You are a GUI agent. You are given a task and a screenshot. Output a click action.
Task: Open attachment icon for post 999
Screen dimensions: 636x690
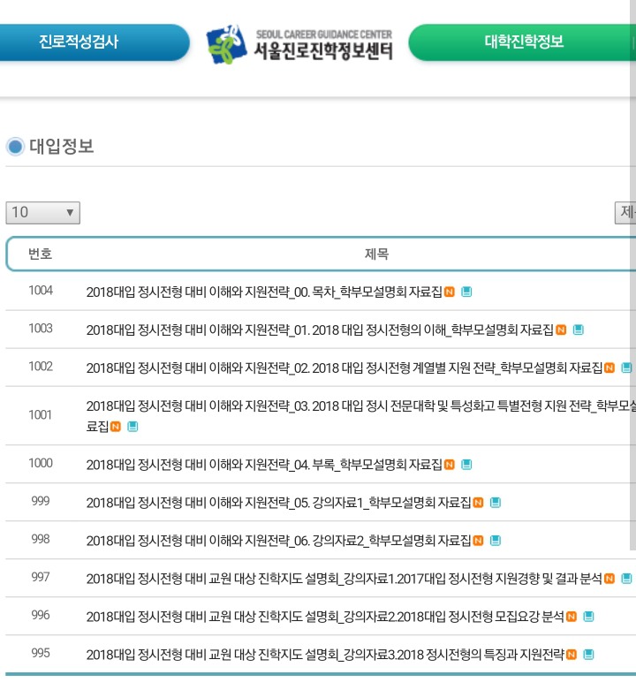[496, 503]
